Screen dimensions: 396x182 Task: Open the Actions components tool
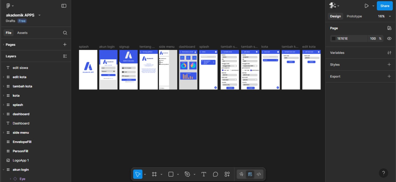(227, 174)
